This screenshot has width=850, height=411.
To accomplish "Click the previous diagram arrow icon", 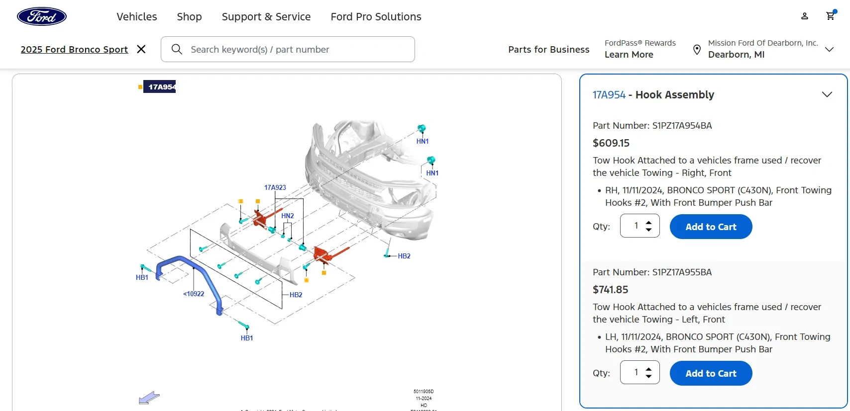I will (149, 398).
